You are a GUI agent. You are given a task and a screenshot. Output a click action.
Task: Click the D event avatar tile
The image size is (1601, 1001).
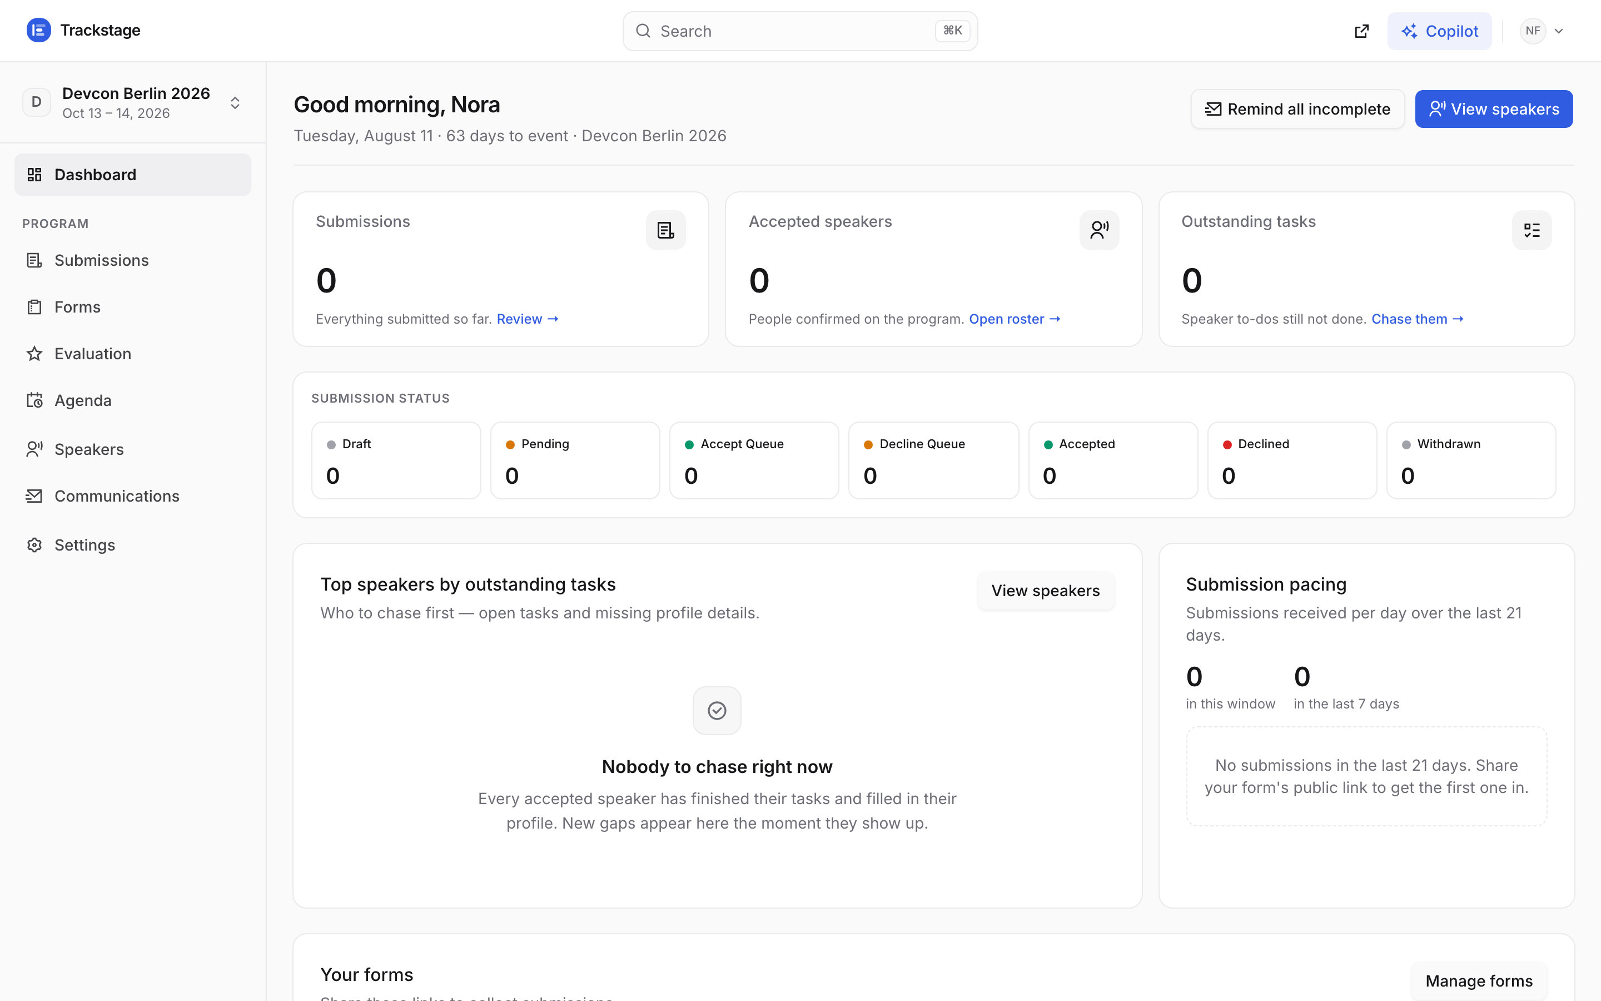click(36, 102)
